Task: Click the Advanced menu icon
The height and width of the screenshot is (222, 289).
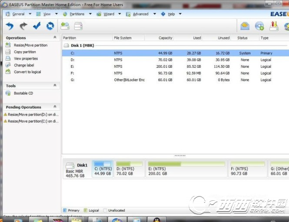Action: pos(128,14)
